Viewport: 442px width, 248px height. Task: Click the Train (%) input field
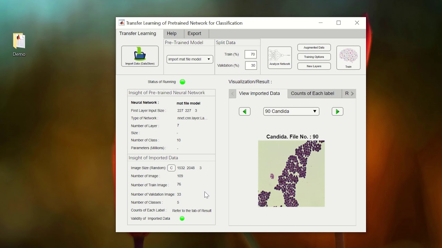(251, 54)
